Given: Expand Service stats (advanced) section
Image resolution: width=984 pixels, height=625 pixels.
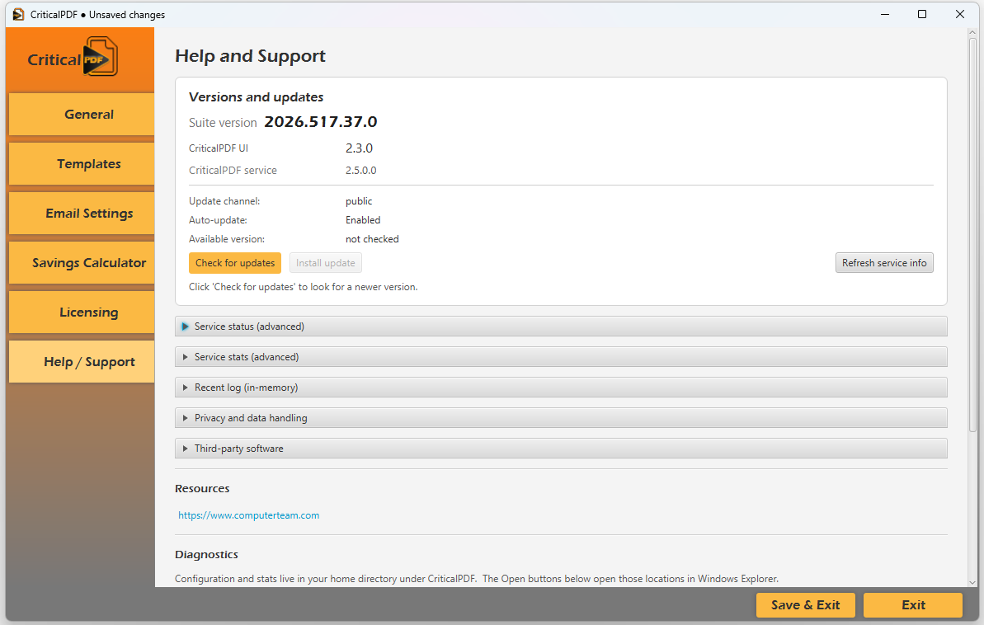Looking at the screenshot, I should pos(560,357).
